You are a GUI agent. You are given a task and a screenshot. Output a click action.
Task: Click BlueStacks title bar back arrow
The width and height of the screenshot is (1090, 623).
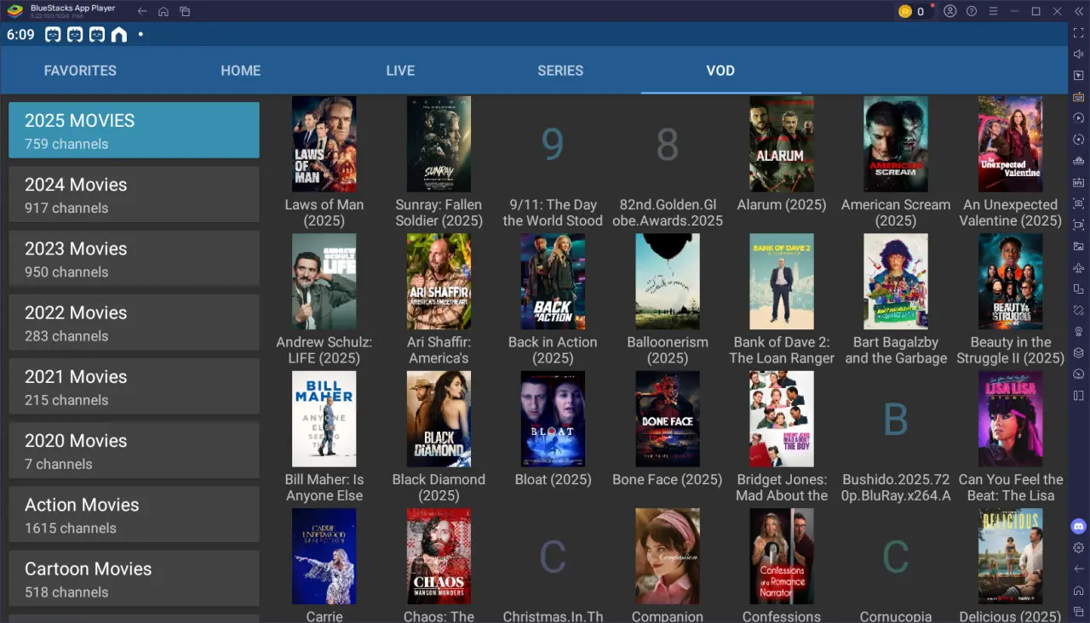(142, 12)
